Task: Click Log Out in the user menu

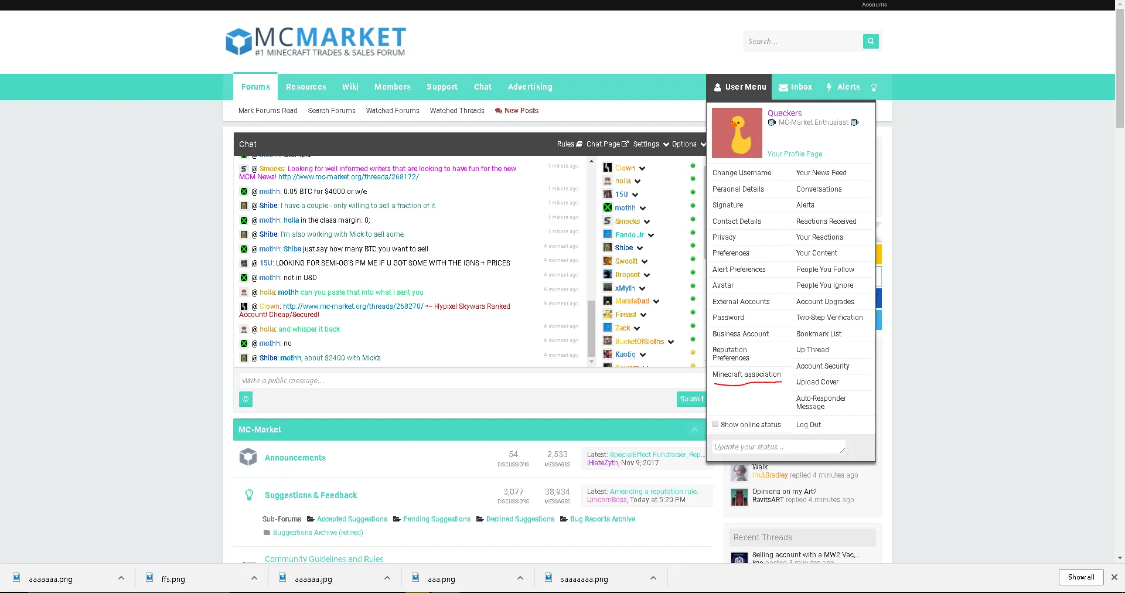Action: (809, 425)
